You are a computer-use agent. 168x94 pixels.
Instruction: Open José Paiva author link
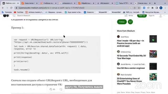(124, 37)
